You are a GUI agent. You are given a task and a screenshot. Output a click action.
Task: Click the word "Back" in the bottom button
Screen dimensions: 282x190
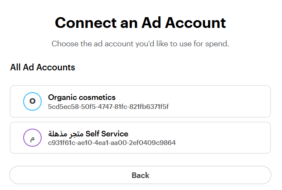(x=140, y=175)
